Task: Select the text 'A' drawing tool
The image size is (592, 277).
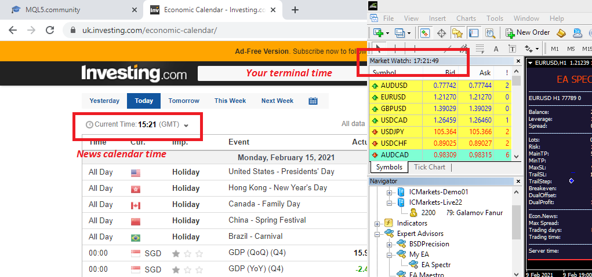Action: (496, 49)
